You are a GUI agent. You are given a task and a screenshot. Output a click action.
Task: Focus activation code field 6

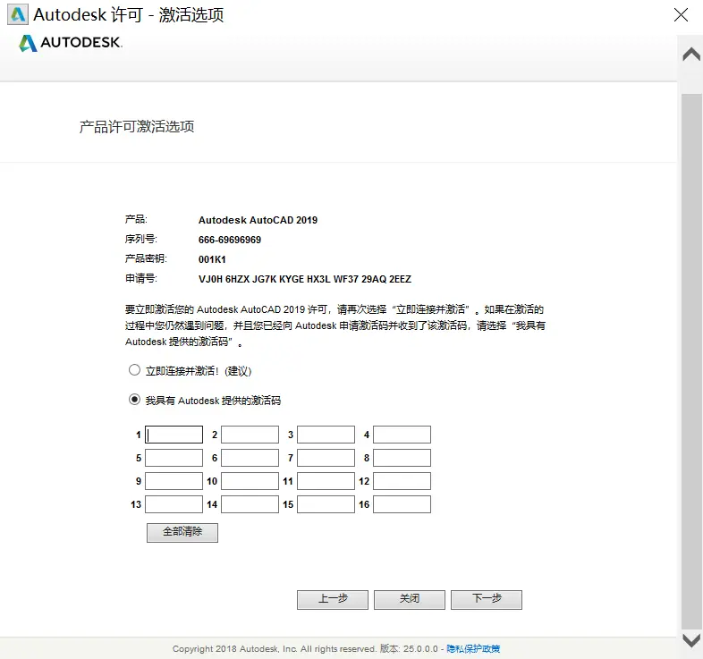pos(250,458)
